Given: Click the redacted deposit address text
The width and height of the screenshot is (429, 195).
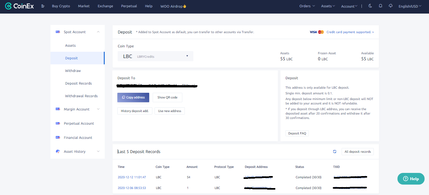Looking at the screenshot, I should tap(157, 86).
